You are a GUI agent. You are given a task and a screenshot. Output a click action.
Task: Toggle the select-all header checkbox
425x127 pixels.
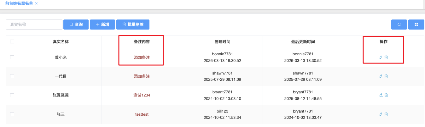pyautogui.click(x=12, y=41)
